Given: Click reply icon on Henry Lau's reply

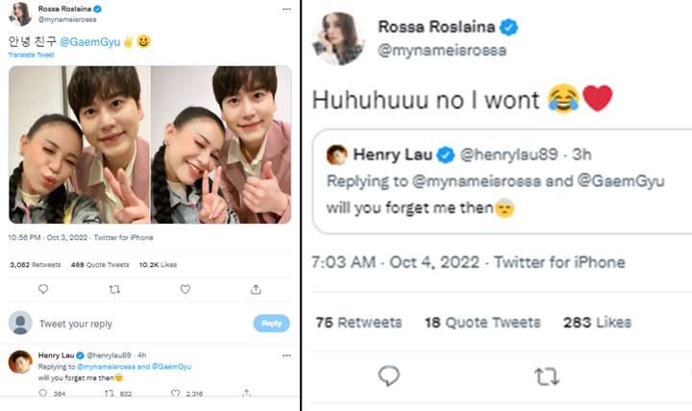Looking at the screenshot, I should point(43,393).
